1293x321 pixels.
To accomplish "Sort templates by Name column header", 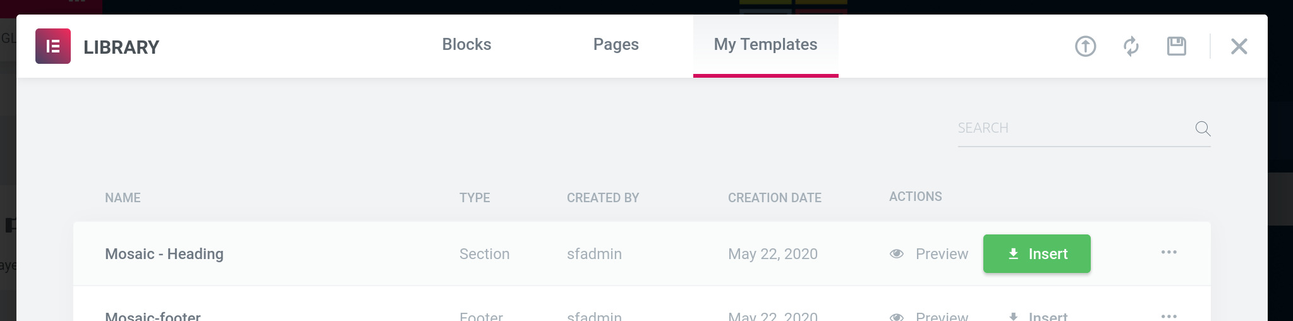I will tap(123, 198).
